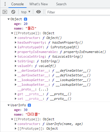Invoke the __proto__ (...) getter value
Image resolution: width=110 pixels, height=132 pixels.
click(x=43, y=89)
